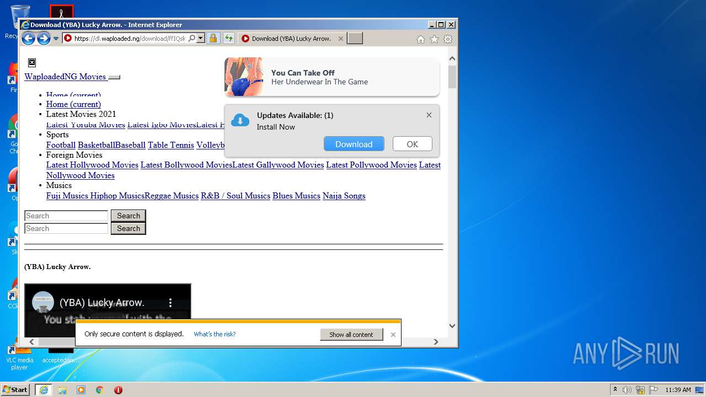Screen dimensions: 706x397
Task: Focus the second Search input field
Action: click(66, 228)
